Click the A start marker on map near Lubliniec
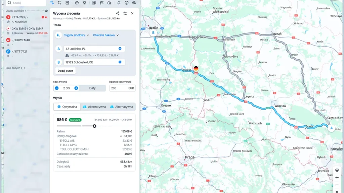 [x=332, y=128]
